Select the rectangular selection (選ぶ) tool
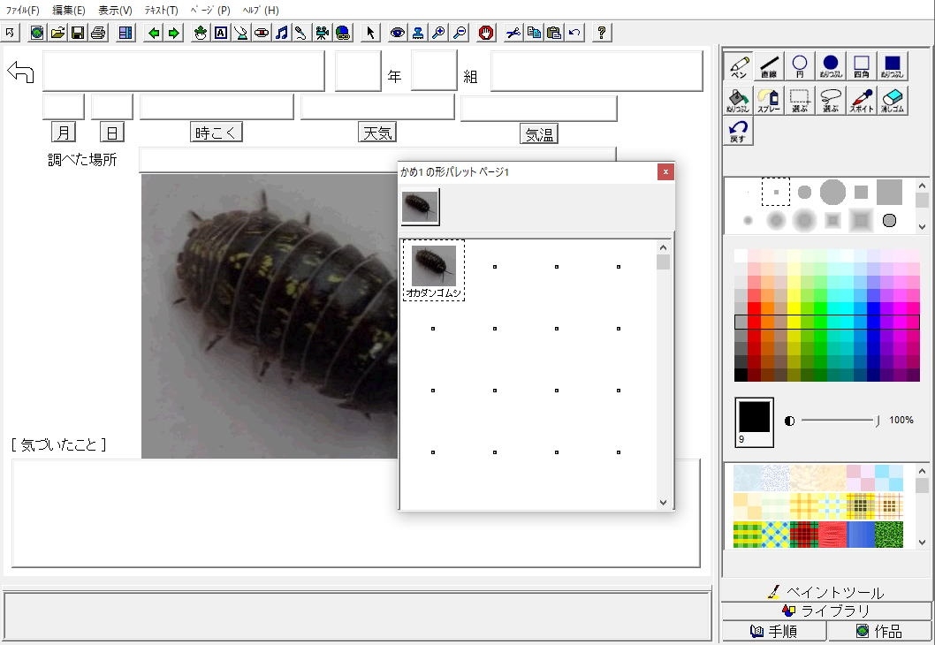This screenshot has height=645, width=935. click(800, 100)
